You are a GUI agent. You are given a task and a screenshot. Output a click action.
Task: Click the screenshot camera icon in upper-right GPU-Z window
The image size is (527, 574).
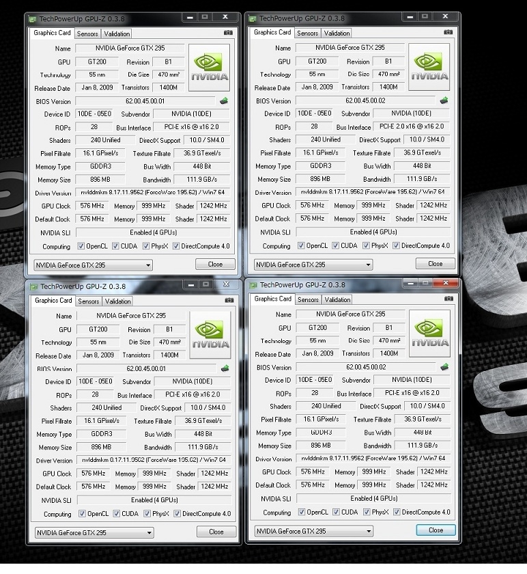(448, 32)
